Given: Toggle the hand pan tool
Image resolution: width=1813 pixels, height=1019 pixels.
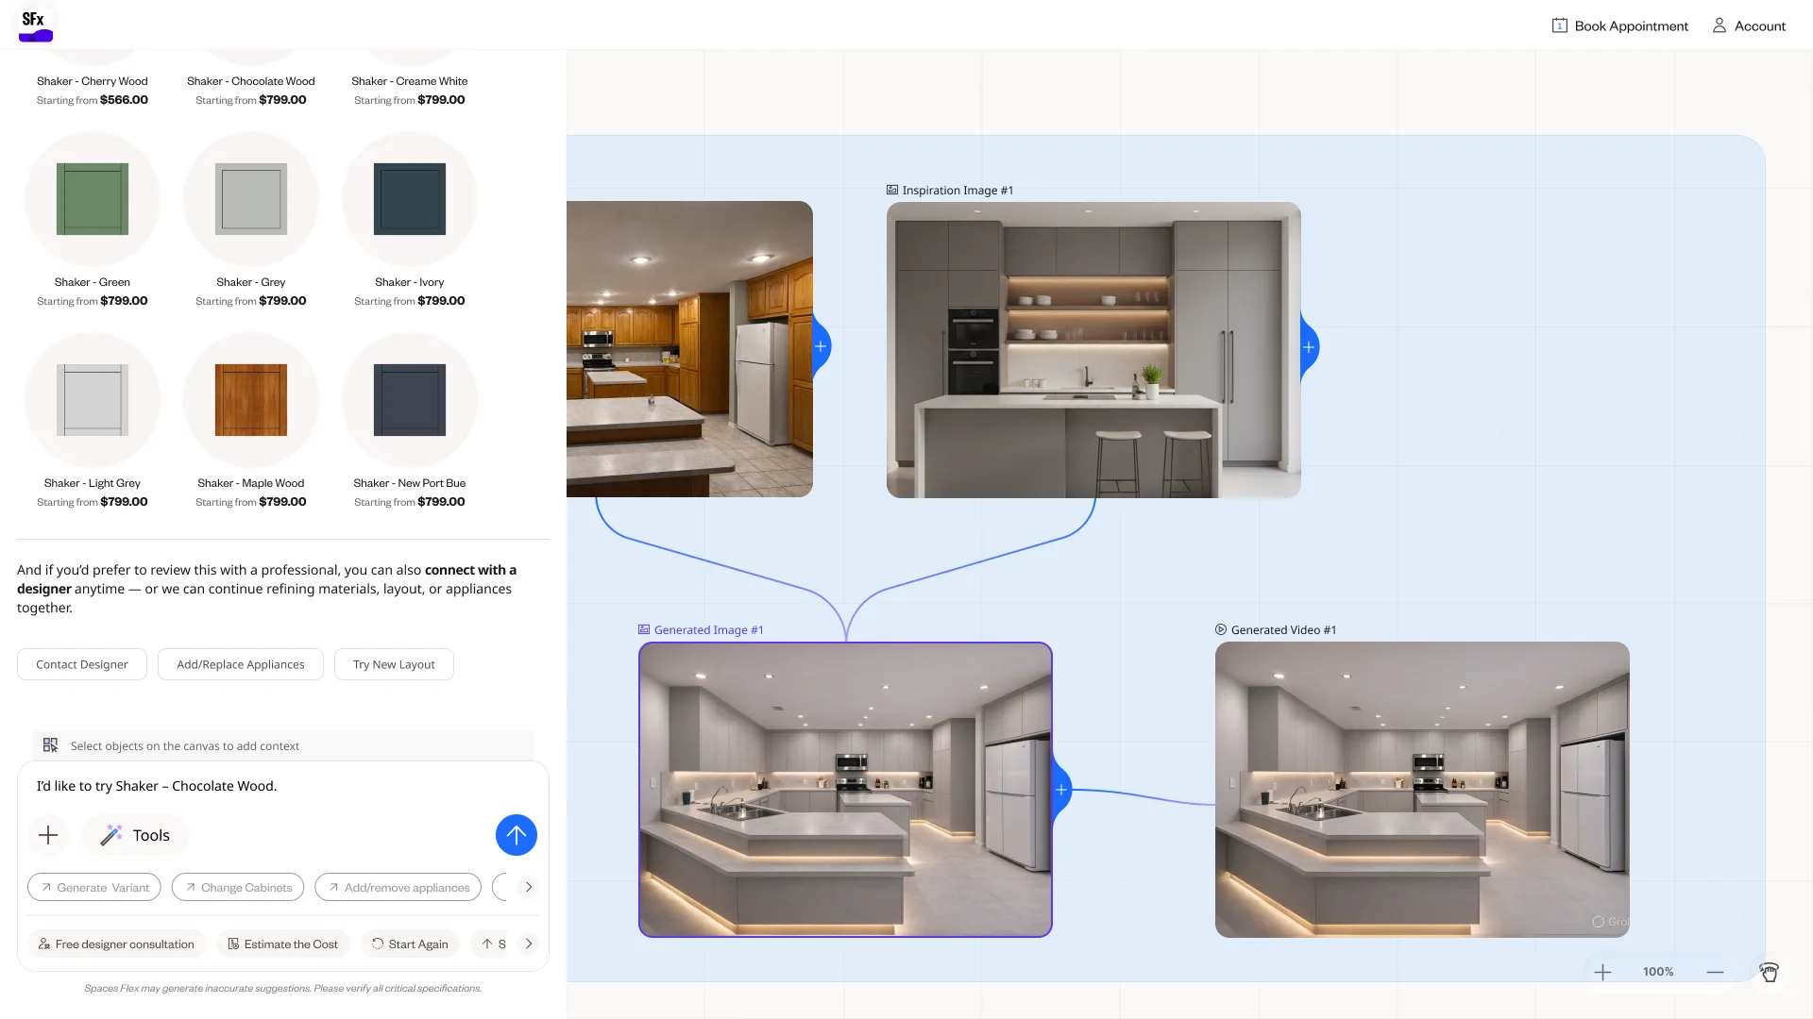Looking at the screenshot, I should (x=1769, y=972).
